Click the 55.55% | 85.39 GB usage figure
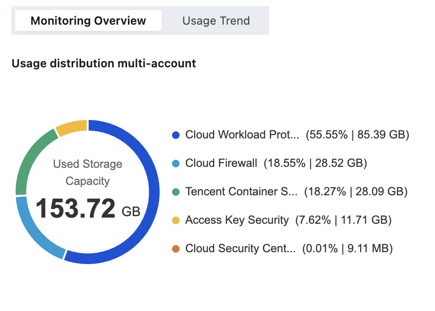This screenshot has height=311, width=435. [x=357, y=135]
